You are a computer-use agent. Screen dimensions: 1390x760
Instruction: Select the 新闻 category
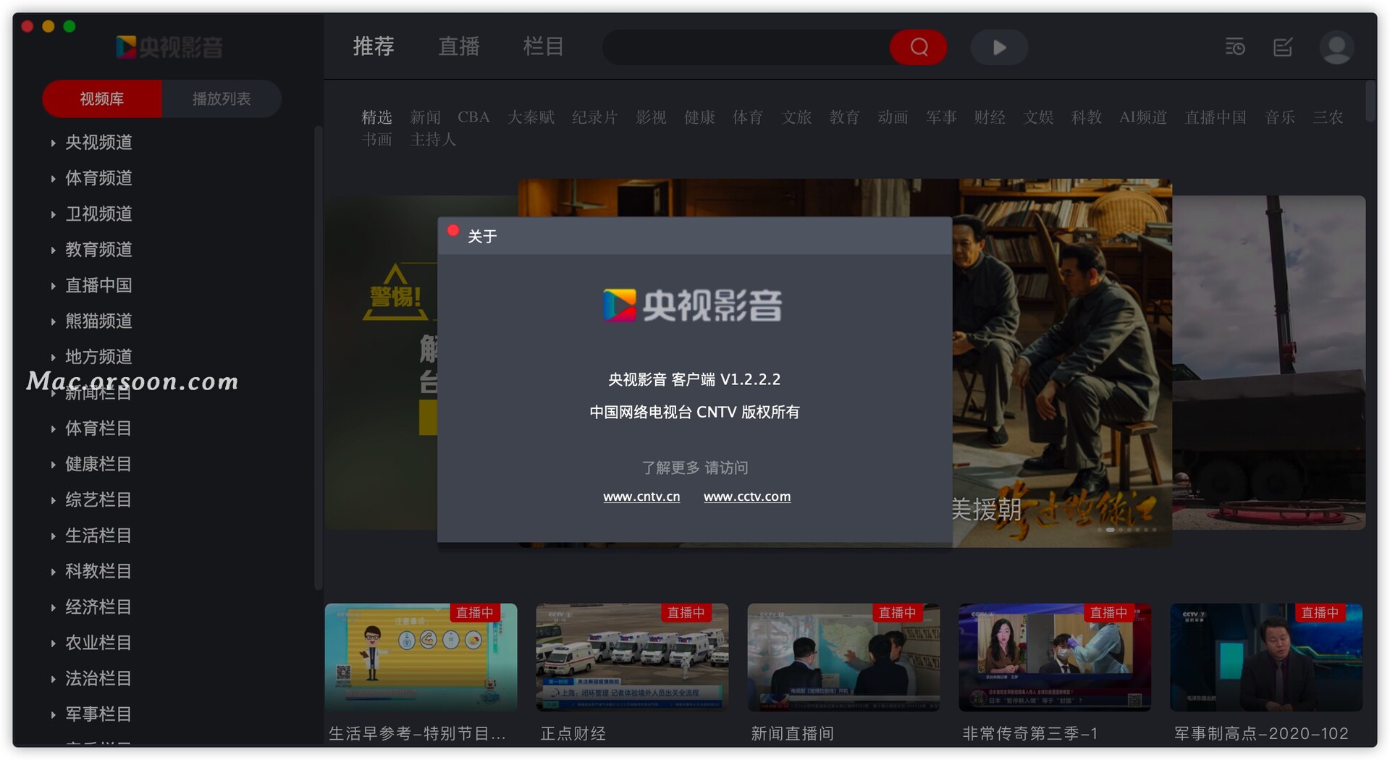tap(426, 117)
